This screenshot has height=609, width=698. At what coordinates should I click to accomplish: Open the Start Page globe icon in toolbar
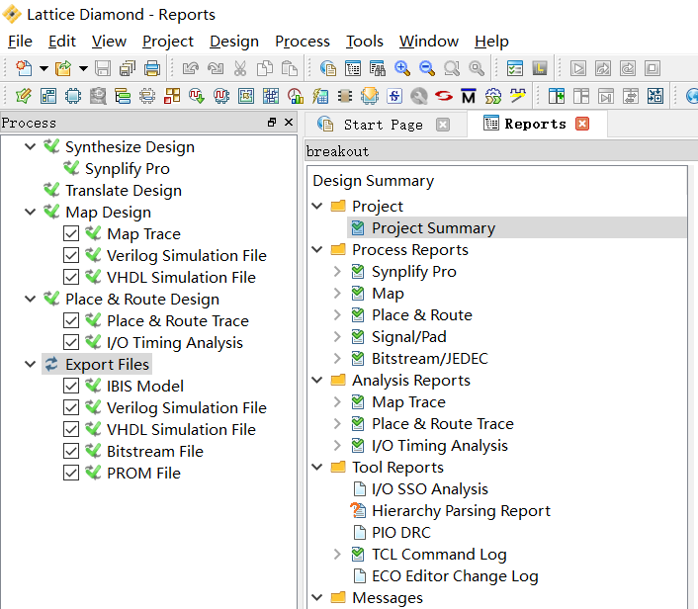328,68
